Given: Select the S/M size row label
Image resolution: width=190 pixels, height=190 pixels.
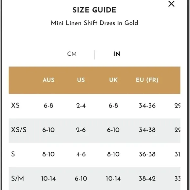Looking at the screenshot, I should pos(17,179).
